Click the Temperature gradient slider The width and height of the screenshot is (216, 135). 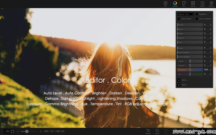[190, 70]
